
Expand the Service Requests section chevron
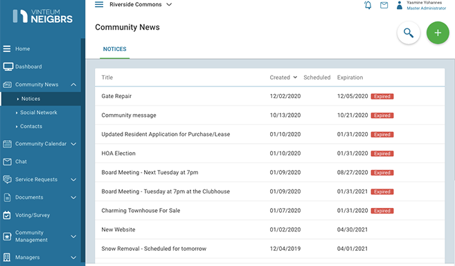pyautogui.click(x=73, y=180)
